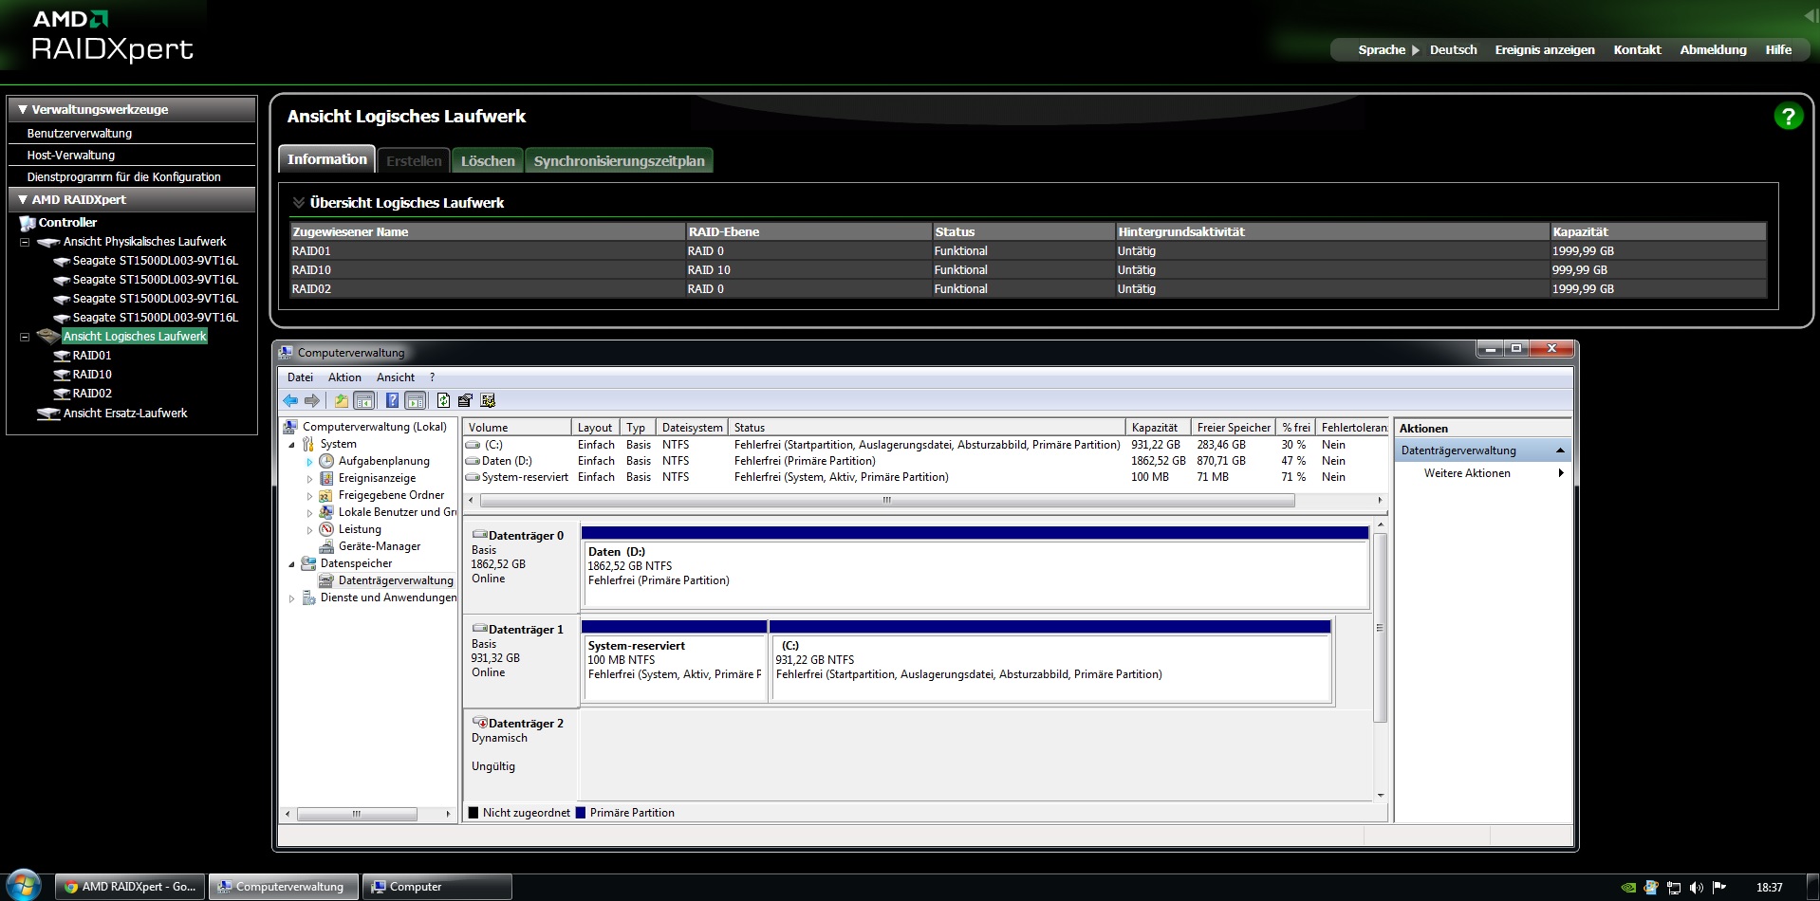Go forward in Computerverwaltung toolbar

(x=311, y=400)
